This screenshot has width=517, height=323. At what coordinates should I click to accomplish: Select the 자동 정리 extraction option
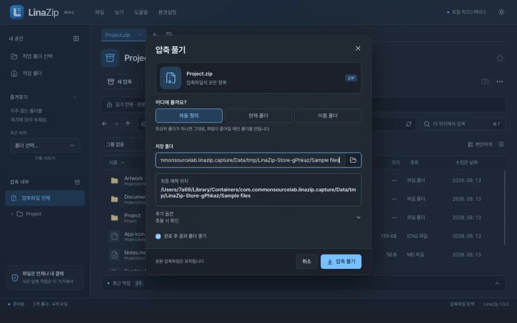[x=189, y=116]
